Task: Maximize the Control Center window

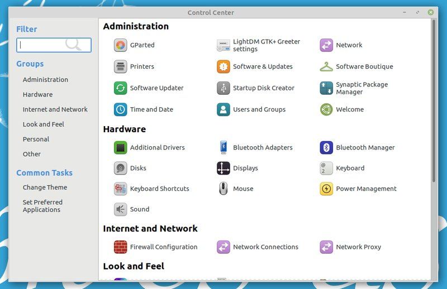Action: 417,12
